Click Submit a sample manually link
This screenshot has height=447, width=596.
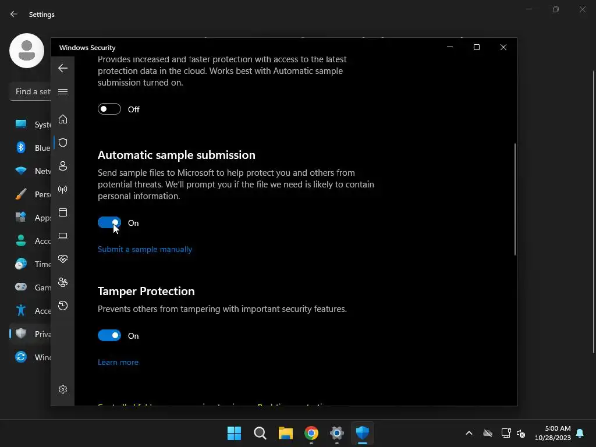pyautogui.click(x=145, y=249)
